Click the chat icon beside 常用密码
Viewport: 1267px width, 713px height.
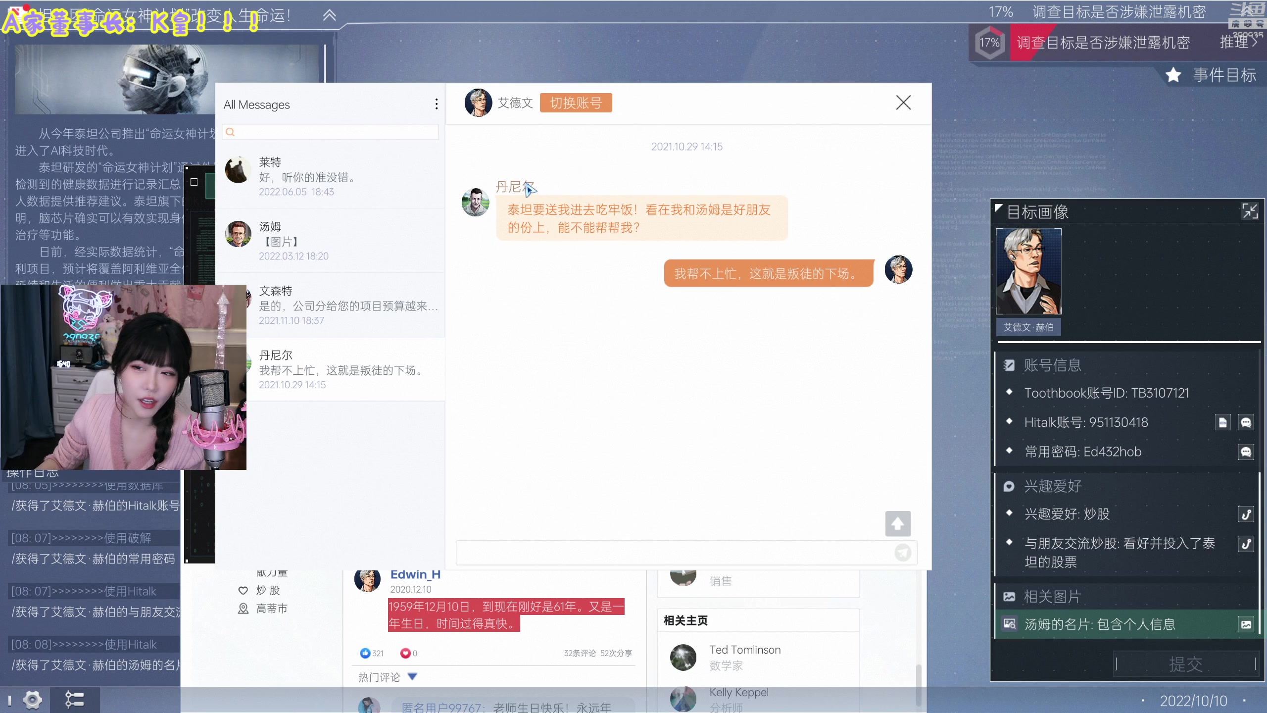(x=1246, y=452)
